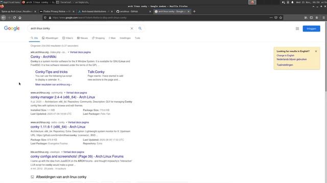Click Change to English link
The image size is (327, 183).
[285, 55]
